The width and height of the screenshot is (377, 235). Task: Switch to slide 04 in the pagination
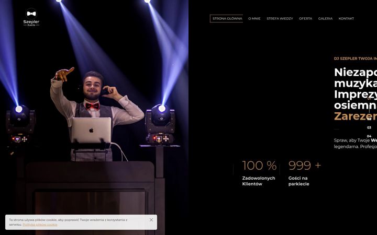coord(369,136)
